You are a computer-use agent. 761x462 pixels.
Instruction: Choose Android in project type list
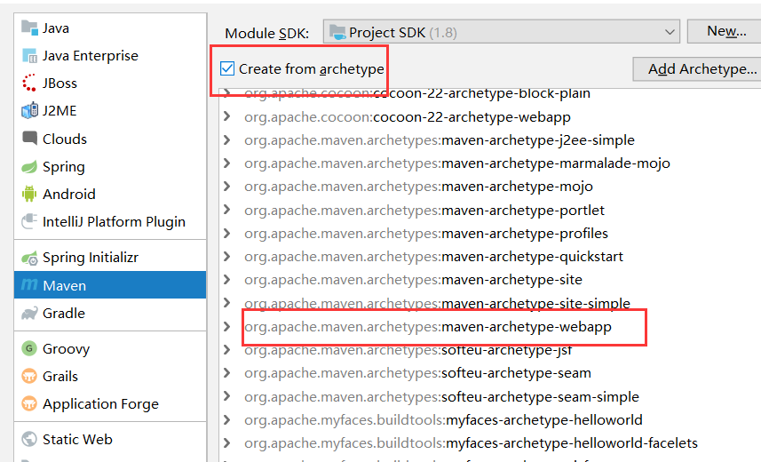tap(110, 194)
